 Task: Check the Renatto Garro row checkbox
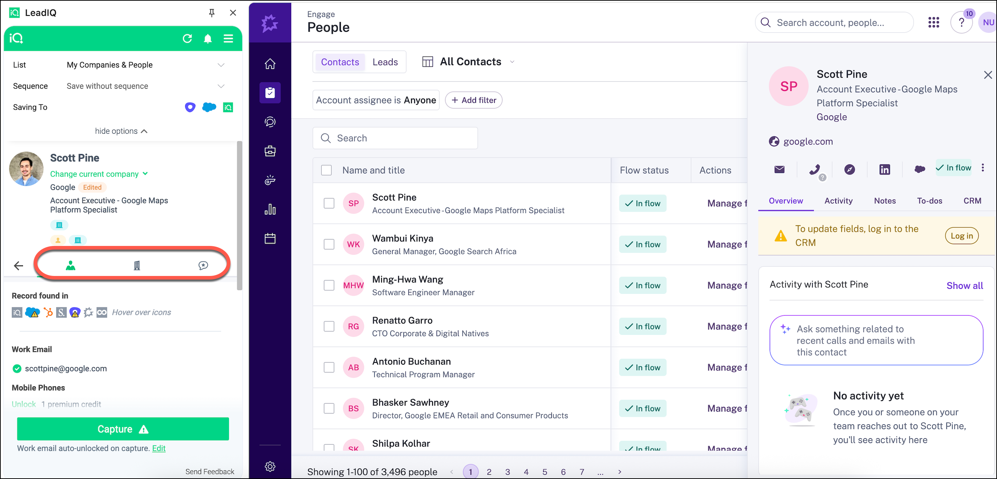(329, 326)
